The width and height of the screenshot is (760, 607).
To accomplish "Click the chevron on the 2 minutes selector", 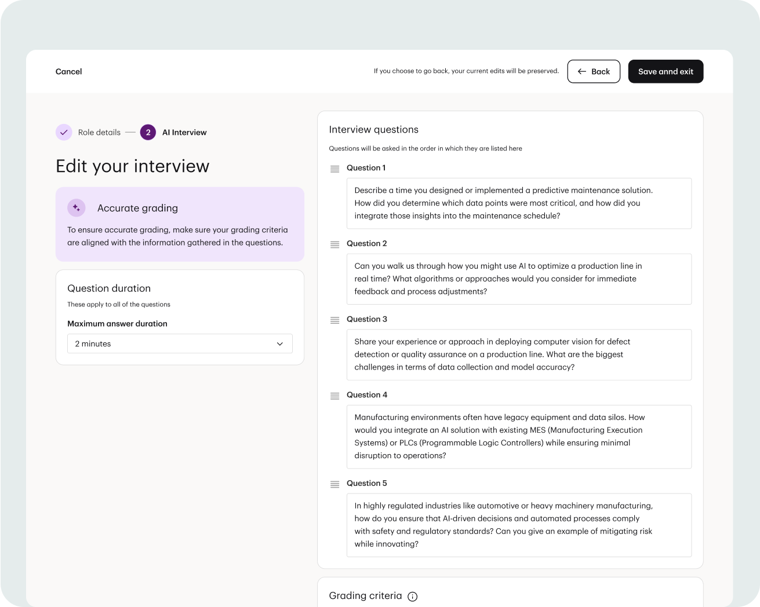I will pyautogui.click(x=280, y=343).
